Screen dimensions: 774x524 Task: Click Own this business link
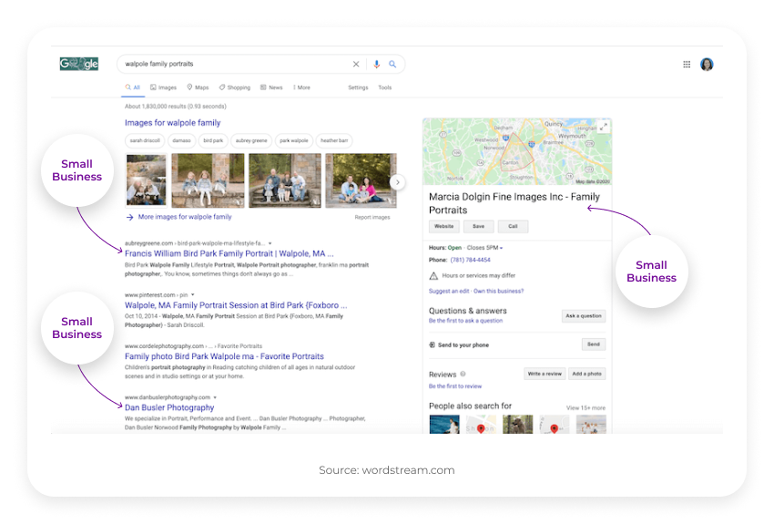(x=499, y=291)
